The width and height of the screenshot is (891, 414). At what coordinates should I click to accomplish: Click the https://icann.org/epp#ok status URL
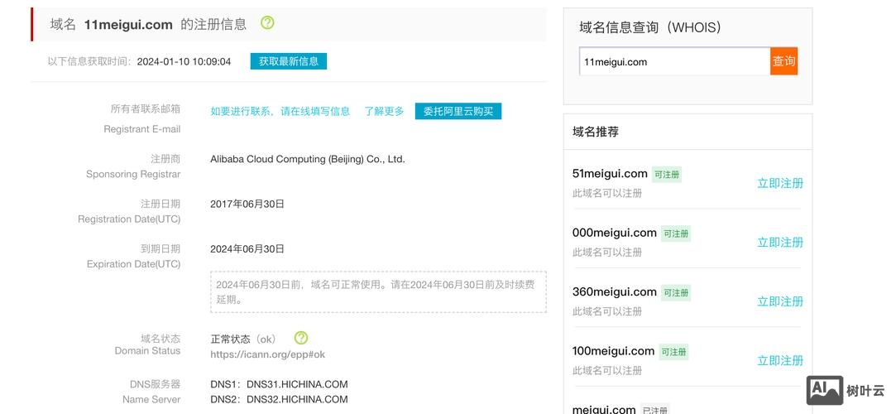tap(267, 354)
